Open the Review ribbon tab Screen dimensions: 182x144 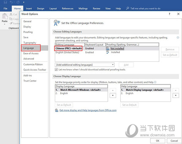click(97, 9)
